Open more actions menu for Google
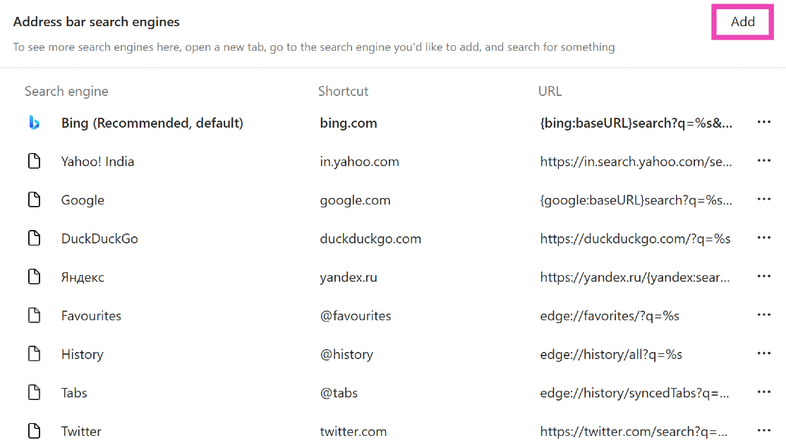This screenshot has width=786, height=443. (x=763, y=200)
